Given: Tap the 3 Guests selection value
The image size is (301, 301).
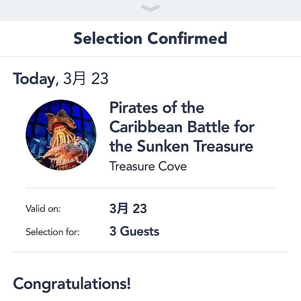Looking at the screenshot, I should point(134,231).
